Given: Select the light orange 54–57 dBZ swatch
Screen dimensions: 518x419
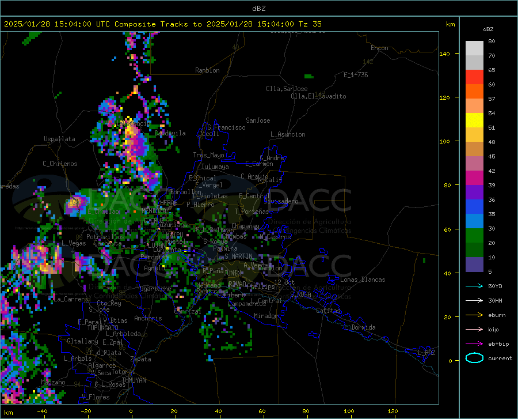Looking at the screenshot, I should click(474, 106).
